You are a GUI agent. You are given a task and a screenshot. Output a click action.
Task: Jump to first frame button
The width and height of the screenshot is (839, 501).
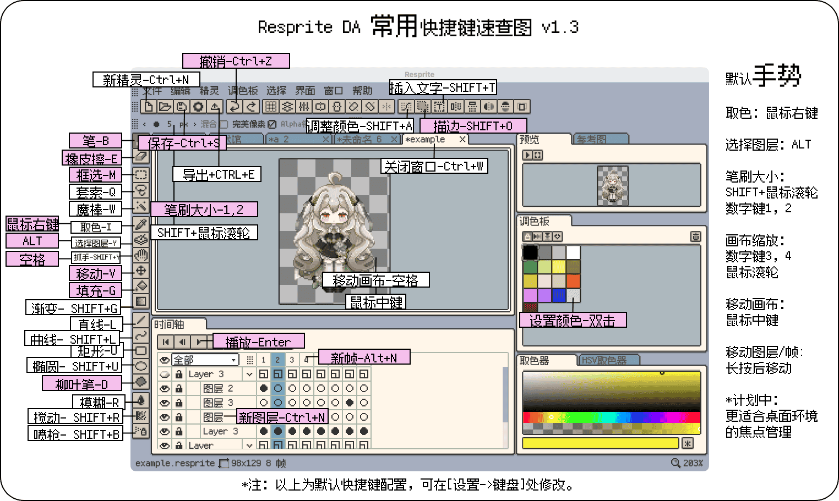(x=166, y=342)
